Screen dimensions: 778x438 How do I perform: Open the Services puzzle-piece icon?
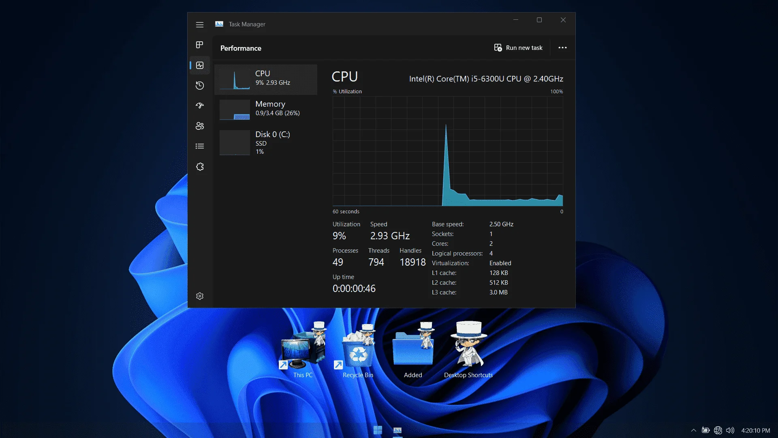pyautogui.click(x=200, y=167)
